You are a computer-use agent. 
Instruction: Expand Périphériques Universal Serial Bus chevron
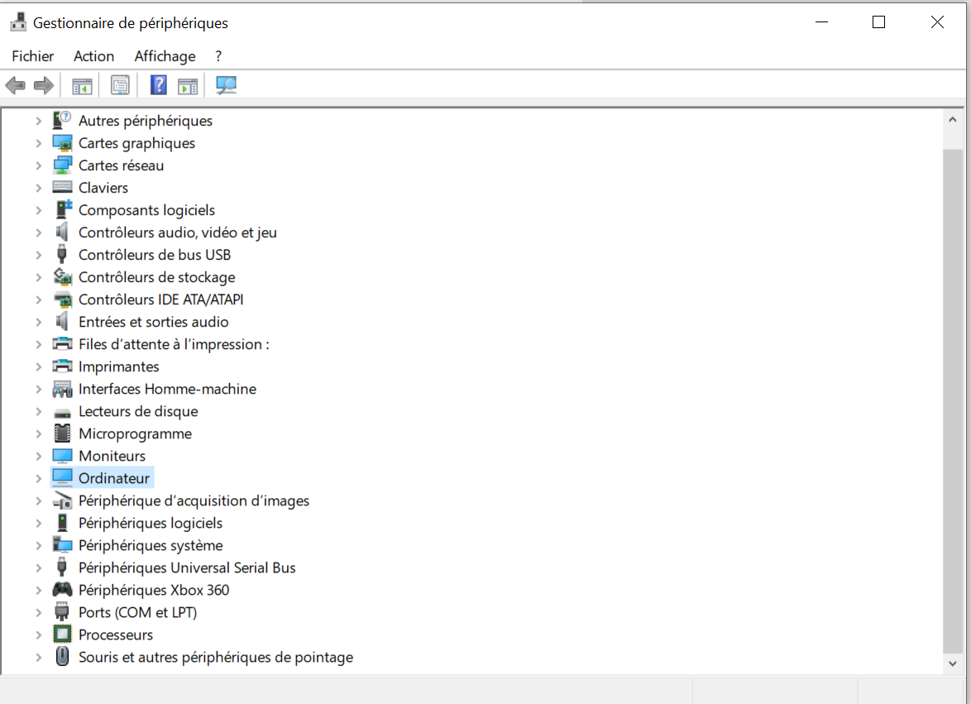coord(38,568)
